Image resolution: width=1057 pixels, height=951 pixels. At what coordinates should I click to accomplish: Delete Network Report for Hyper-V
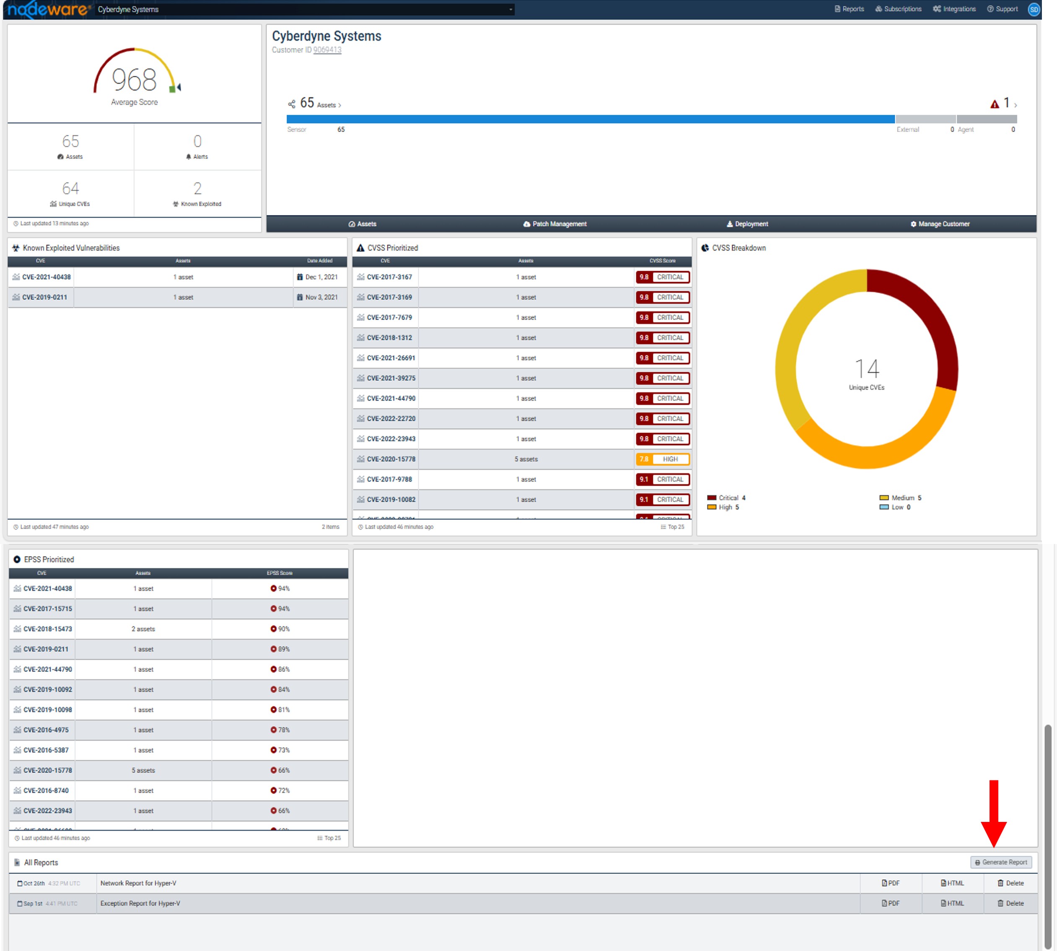coord(1010,884)
